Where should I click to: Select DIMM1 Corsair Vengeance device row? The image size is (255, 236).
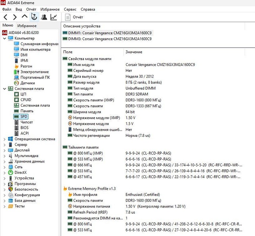107,33
